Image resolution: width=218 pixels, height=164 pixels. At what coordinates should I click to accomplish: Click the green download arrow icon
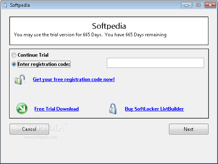pos(22,109)
